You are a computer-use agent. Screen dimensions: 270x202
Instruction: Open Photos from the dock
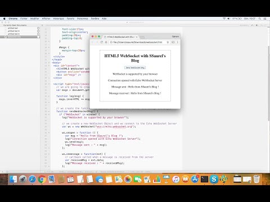[x=128, y=179]
